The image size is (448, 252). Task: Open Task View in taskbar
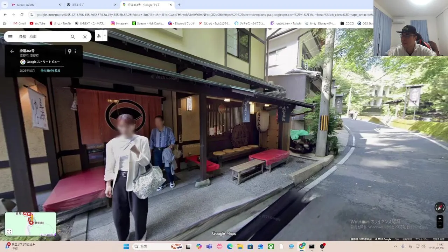coord(188,246)
